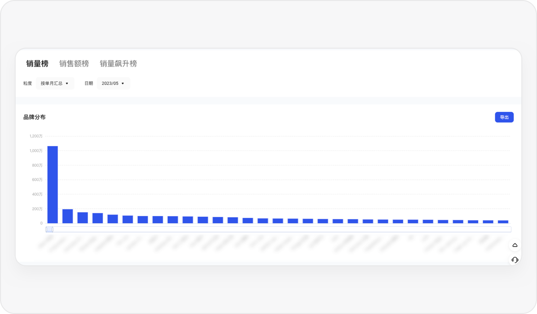Click the left handle of zoom slider
The width and height of the screenshot is (537, 314).
[x=46, y=230]
